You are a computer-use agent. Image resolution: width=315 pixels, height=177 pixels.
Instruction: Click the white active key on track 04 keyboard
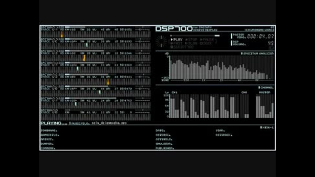tap(77, 69)
